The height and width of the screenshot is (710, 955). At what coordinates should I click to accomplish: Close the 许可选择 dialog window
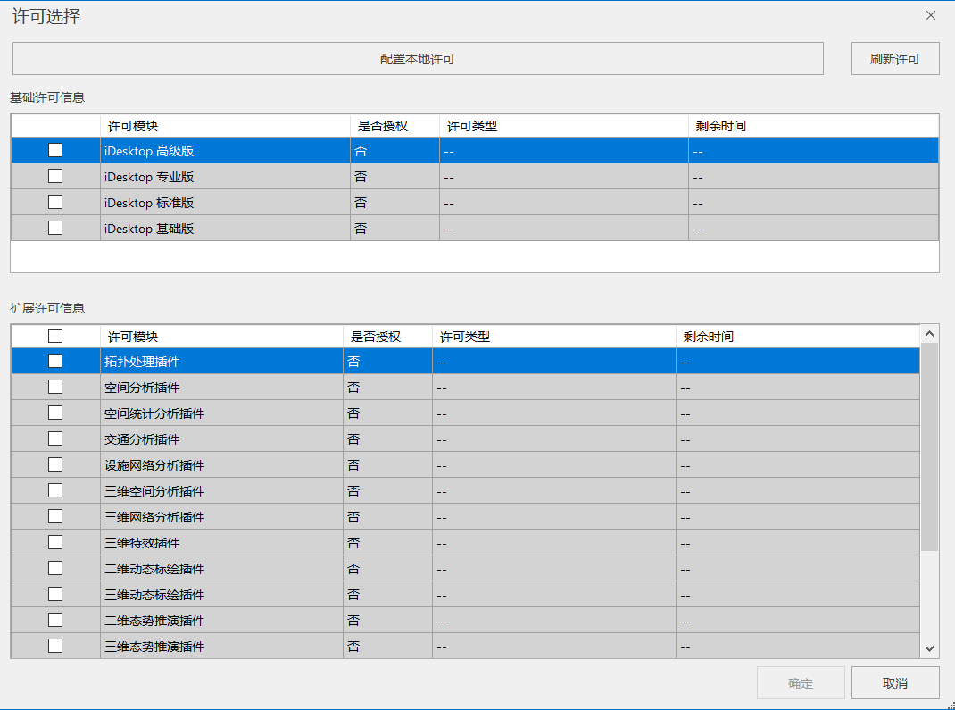(931, 15)
